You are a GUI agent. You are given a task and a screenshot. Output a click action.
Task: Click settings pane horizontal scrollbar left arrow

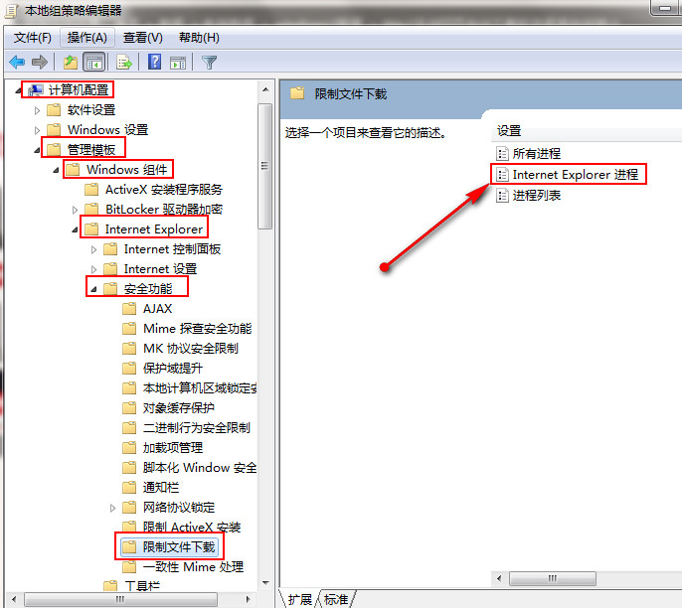(x=499, y=578)
